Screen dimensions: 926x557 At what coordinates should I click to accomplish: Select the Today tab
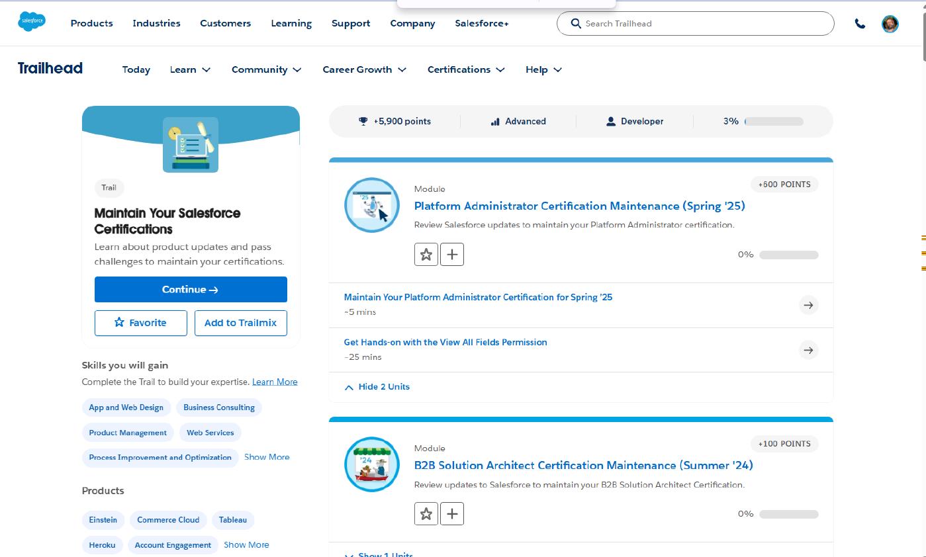[136, 69]
